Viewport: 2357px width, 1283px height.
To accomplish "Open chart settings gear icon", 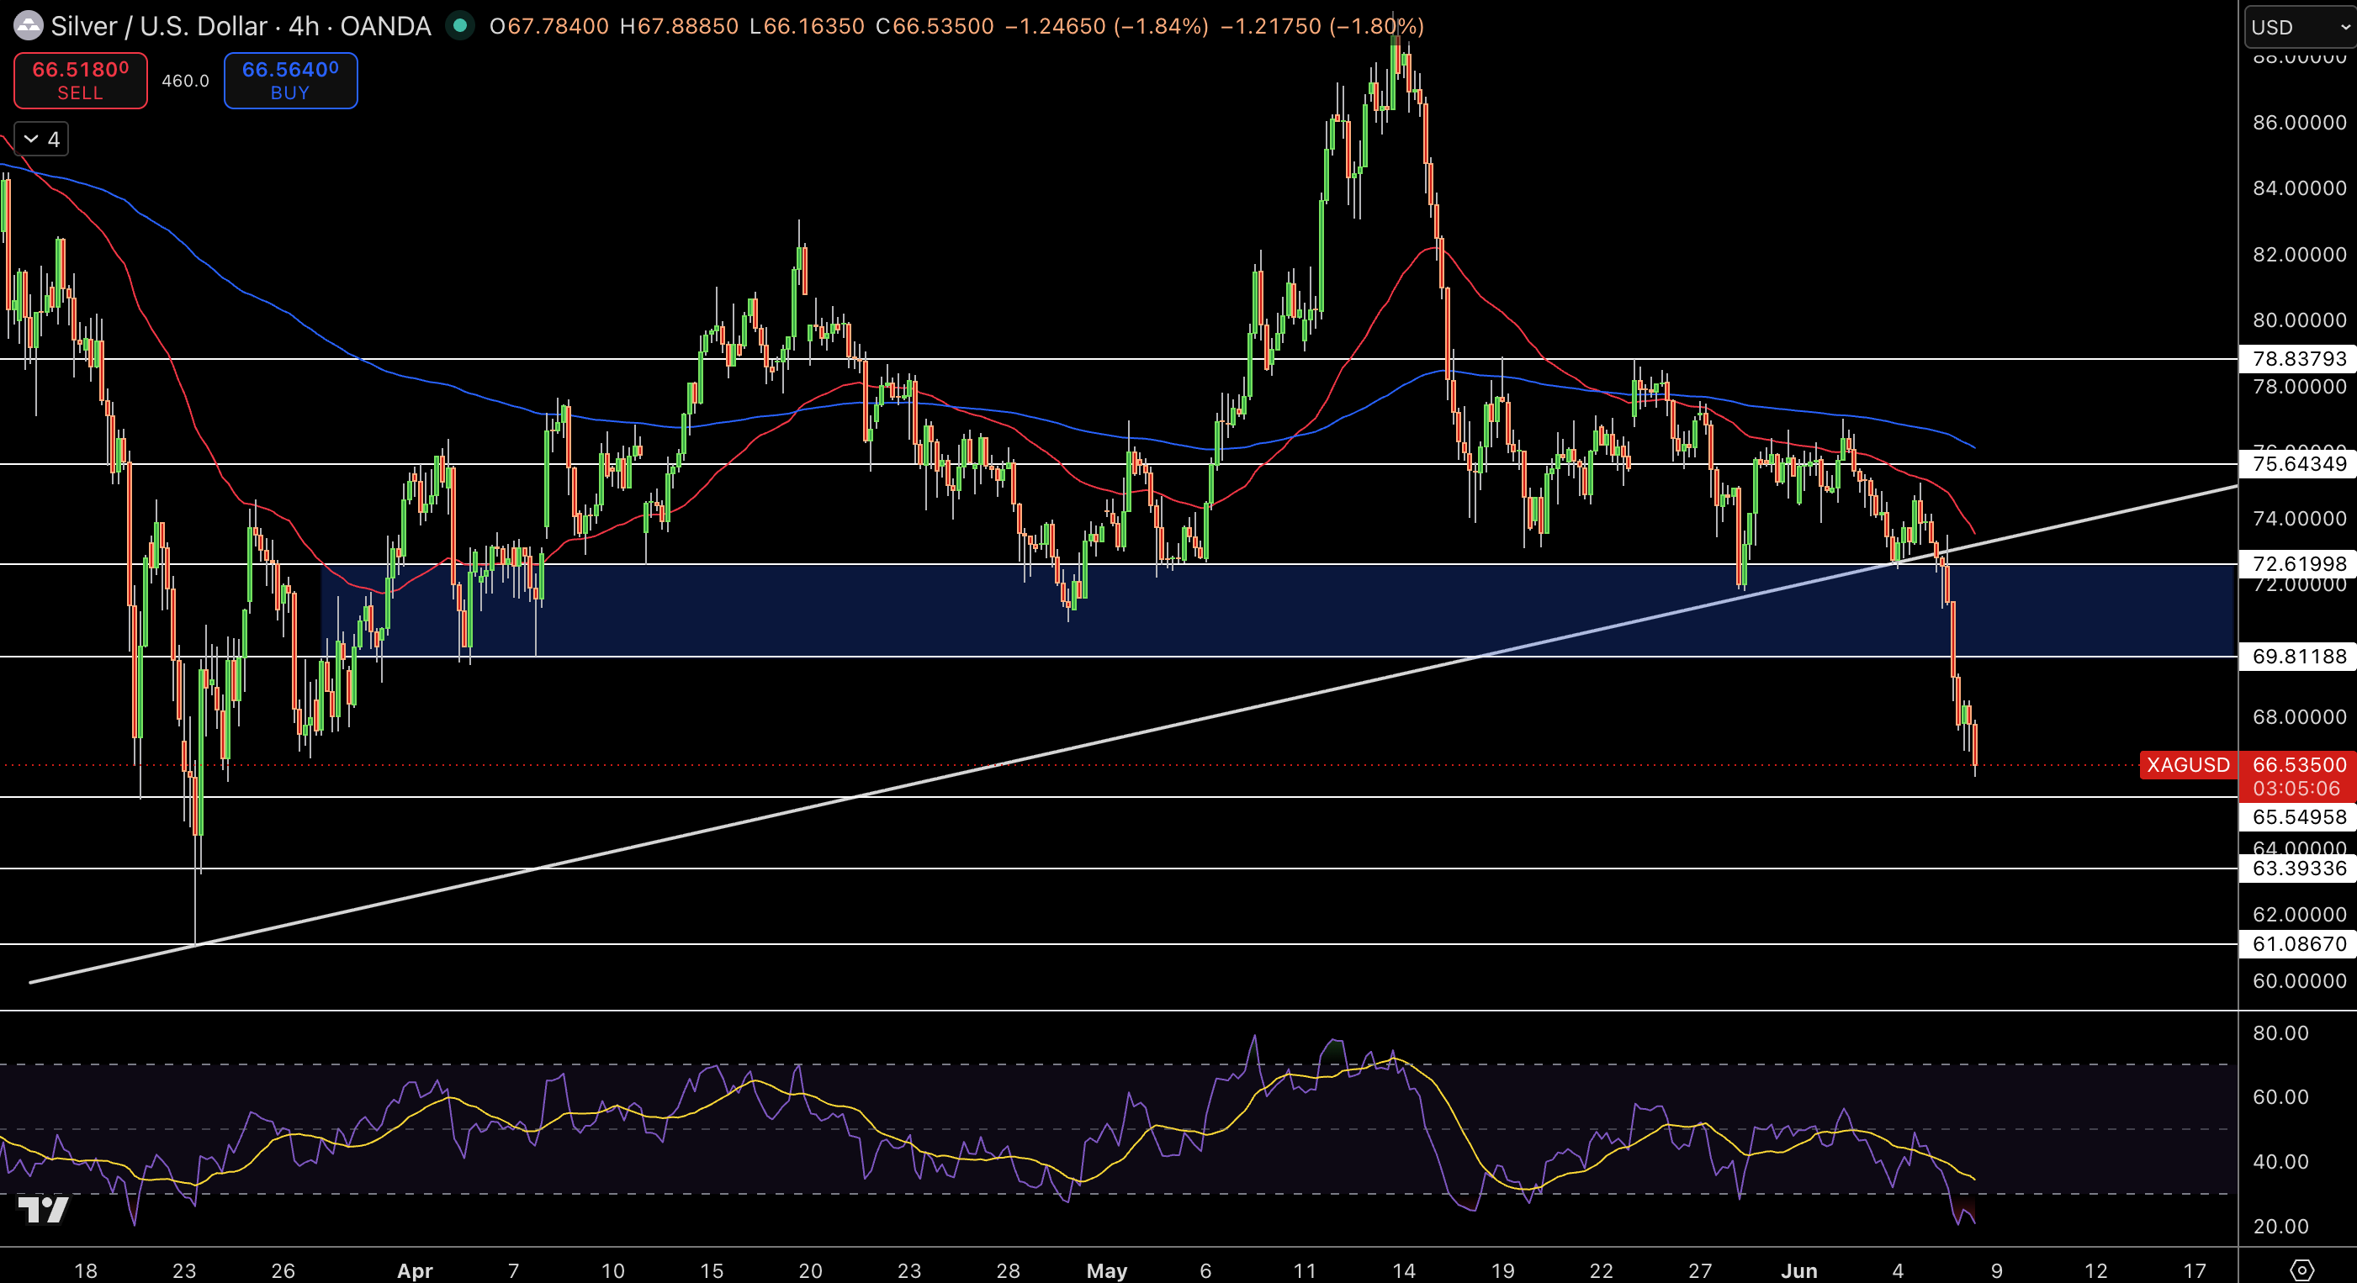I will click(2302, 1270).
